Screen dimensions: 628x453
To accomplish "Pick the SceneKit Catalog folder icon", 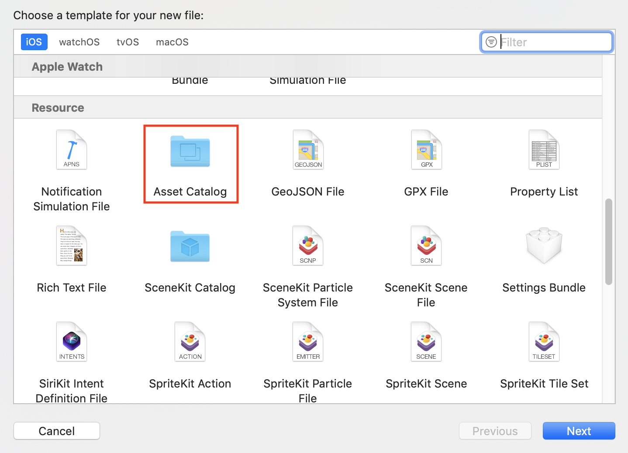I will pos(190,247).
